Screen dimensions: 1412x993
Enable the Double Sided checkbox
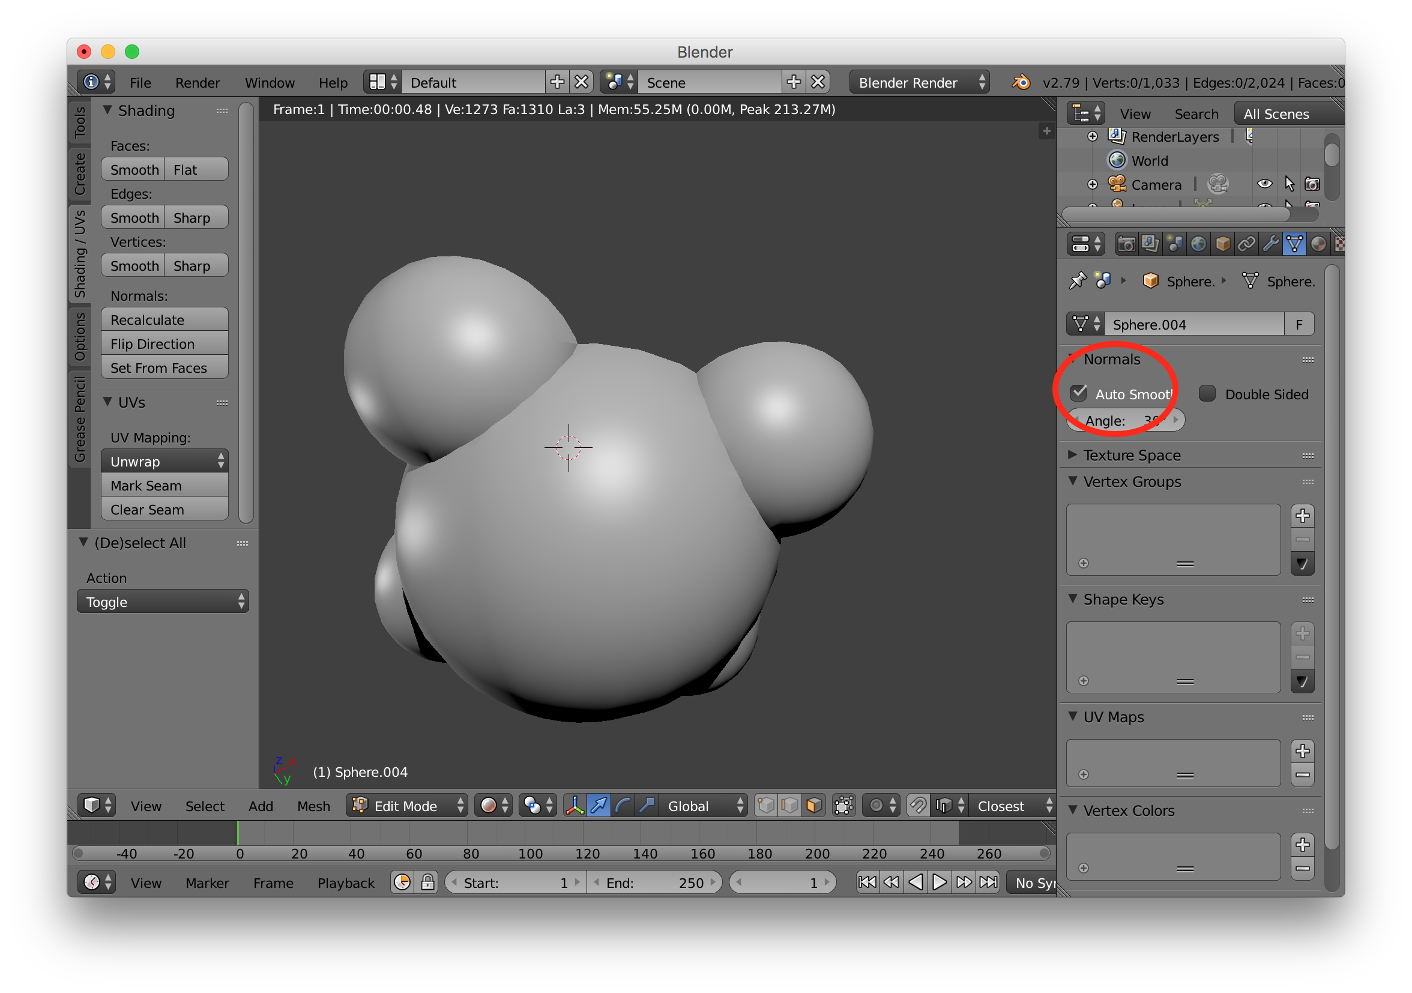(x=1207, y=393)
